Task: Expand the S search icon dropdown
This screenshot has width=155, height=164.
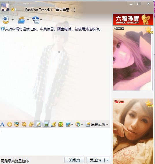Action: click(82, 125)
